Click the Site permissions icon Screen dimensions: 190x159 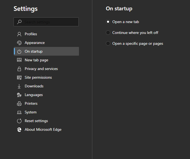click(19, 77)
